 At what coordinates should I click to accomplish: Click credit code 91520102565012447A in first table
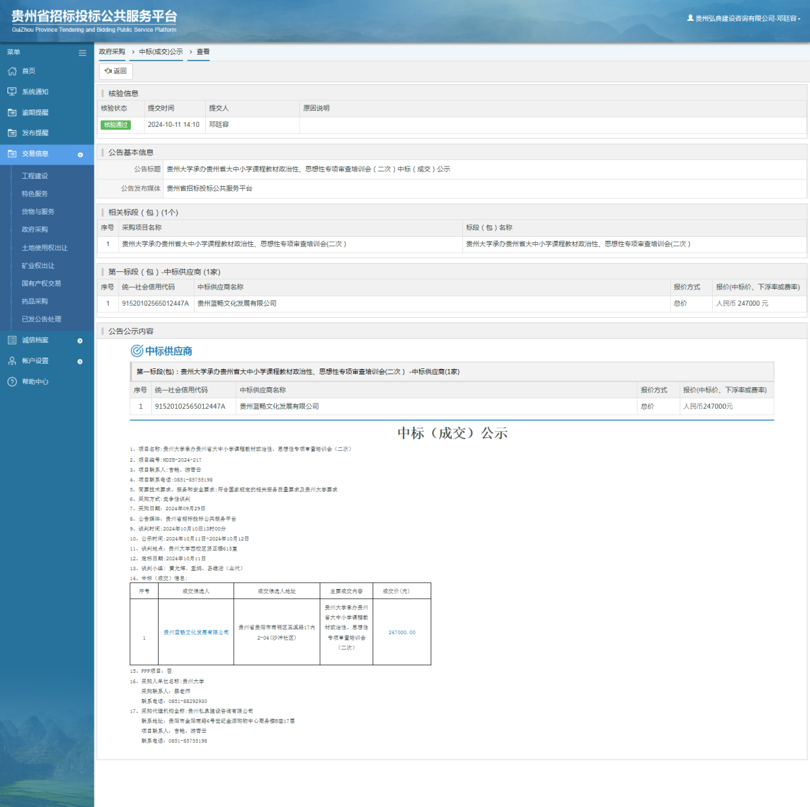tap(155, 304)
